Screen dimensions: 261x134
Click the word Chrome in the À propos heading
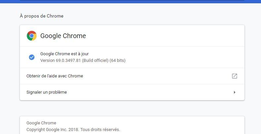tap(55, 16)
